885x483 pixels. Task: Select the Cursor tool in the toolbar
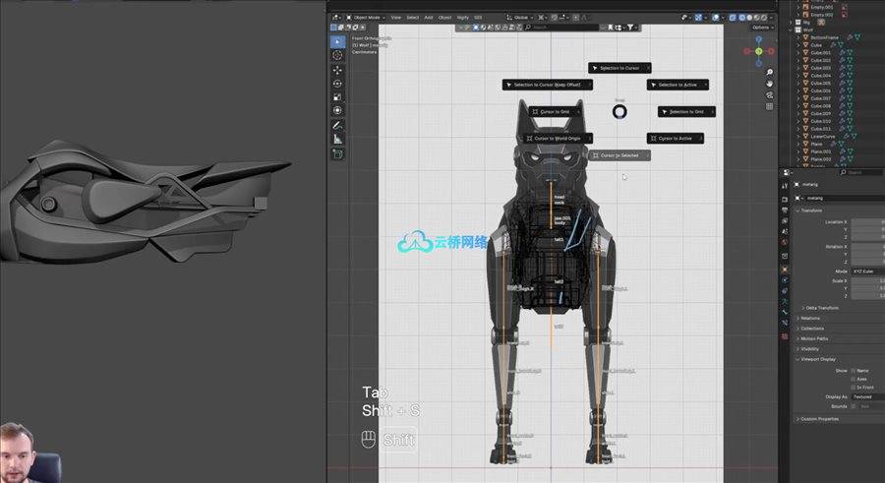tap(337, 55)
